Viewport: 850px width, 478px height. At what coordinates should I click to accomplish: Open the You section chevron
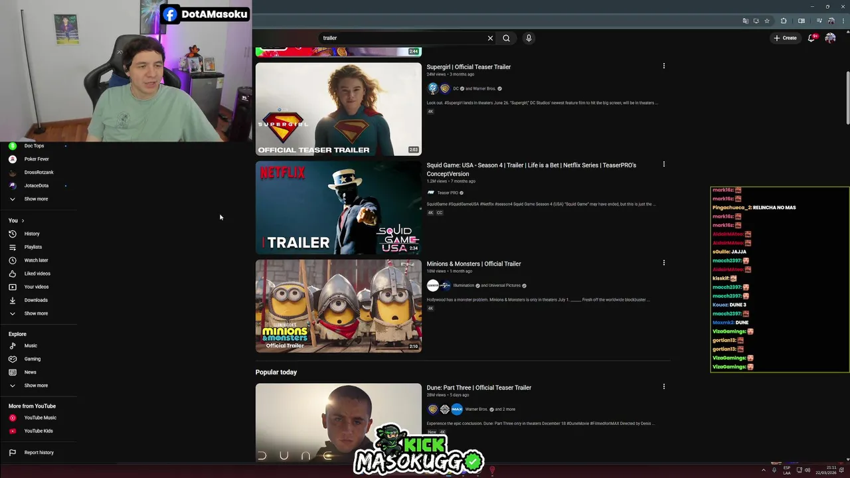(23, 220)
